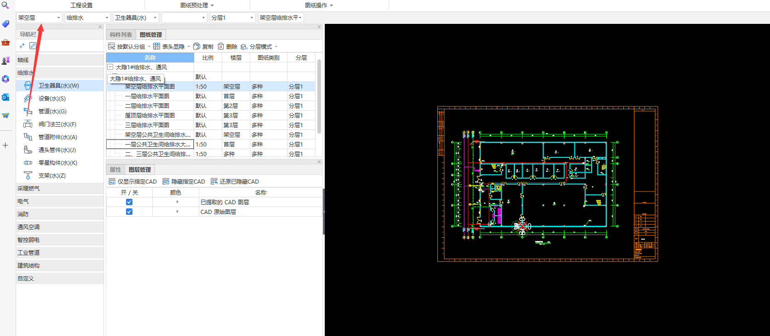This screenshot has height=336, width=770.
Task: Select 零星构件(水)(K) icon
Action: pos(28,163)
